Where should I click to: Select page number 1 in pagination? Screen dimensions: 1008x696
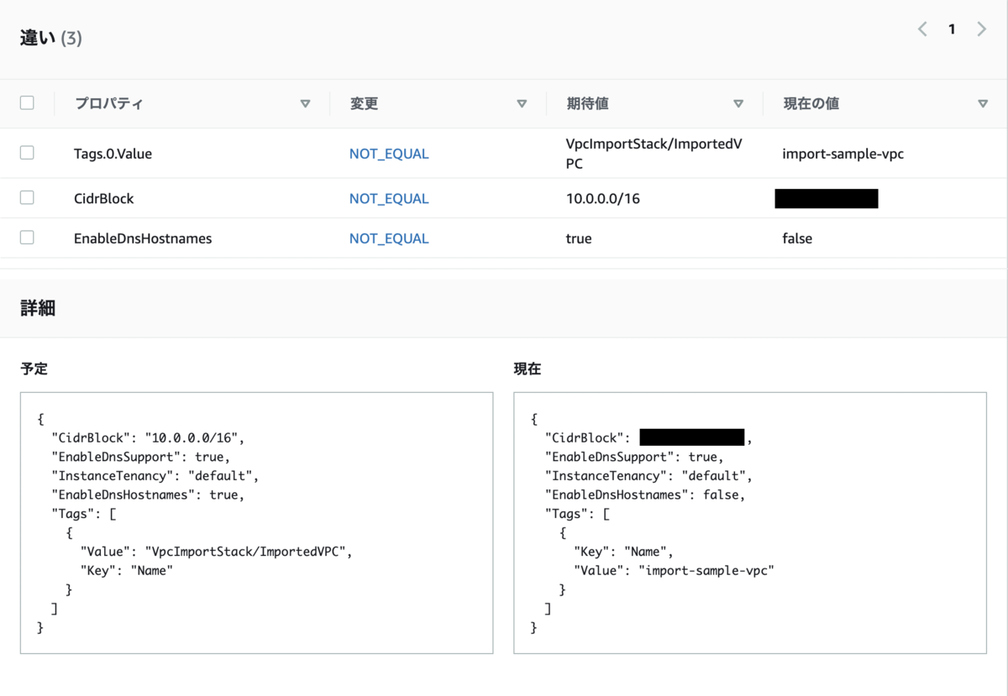tap(952, 29)
